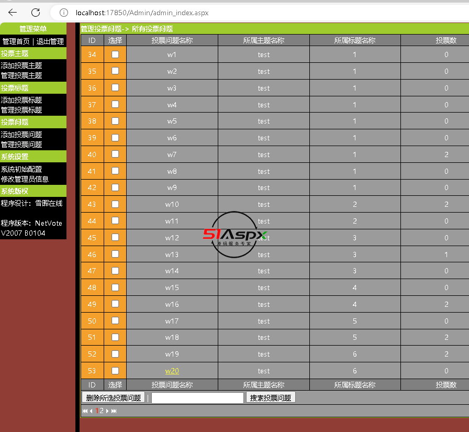Image resolution: width=469 pixels, height=432 pixels.
Task: Click the w19 question name
Action: [172, 354]
